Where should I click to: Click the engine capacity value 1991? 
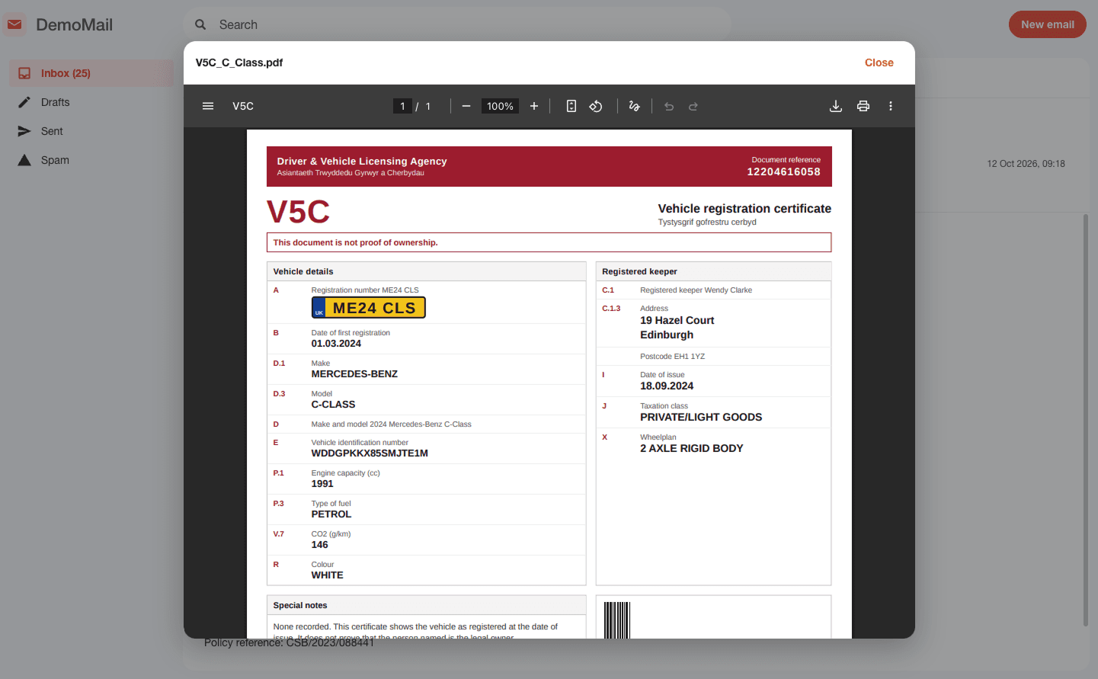(322, 484)
